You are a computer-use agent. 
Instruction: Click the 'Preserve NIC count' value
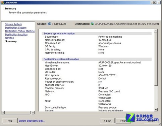[109, 91]
